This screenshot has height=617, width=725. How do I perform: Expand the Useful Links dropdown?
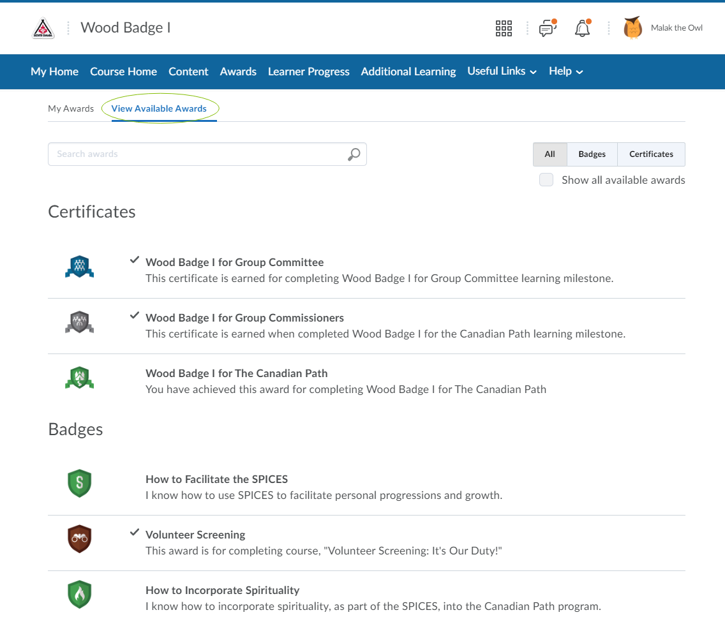502,71
